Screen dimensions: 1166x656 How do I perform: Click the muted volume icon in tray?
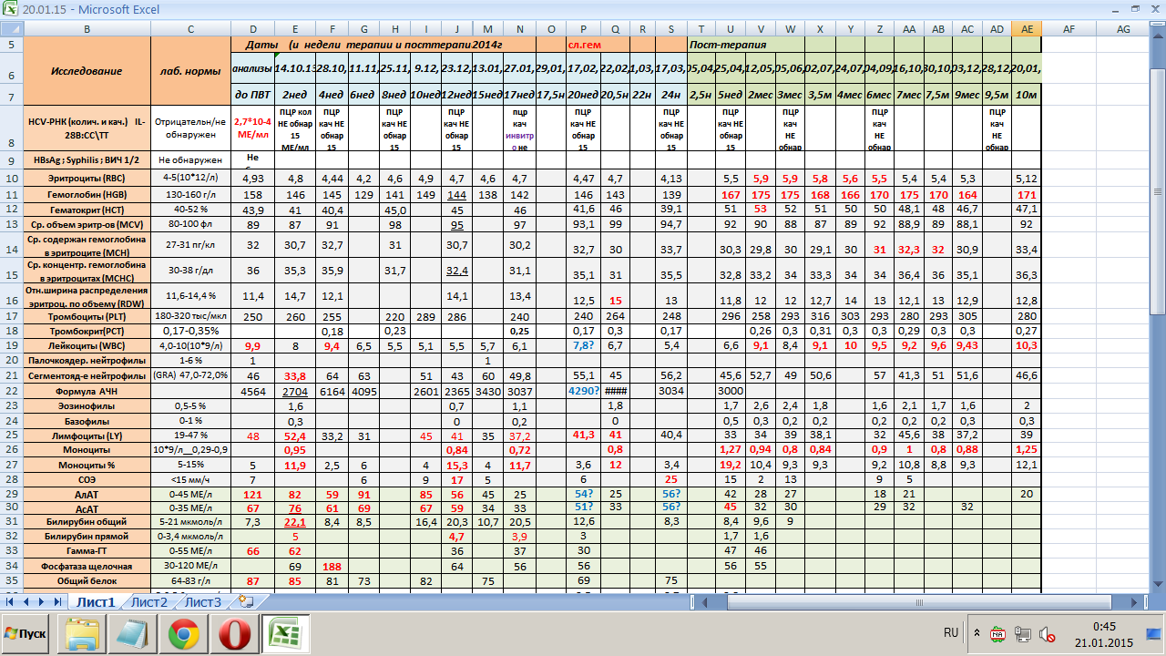click(1047, 633)
